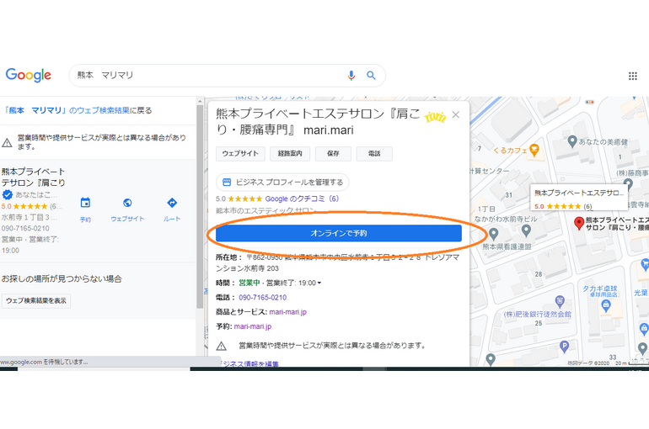649x429 pixels.
Task: Click the blue search magnifier icon
Action: [x=371, y=76]
